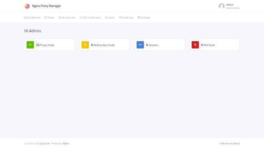Click the Access Lists lock icon

(x=60, y=18)
